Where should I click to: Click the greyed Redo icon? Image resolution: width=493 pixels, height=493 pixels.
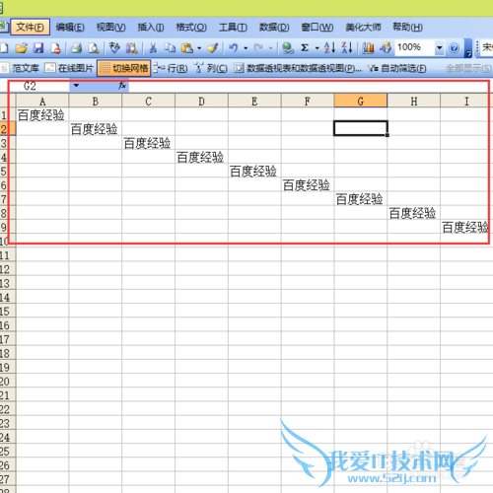258,48
